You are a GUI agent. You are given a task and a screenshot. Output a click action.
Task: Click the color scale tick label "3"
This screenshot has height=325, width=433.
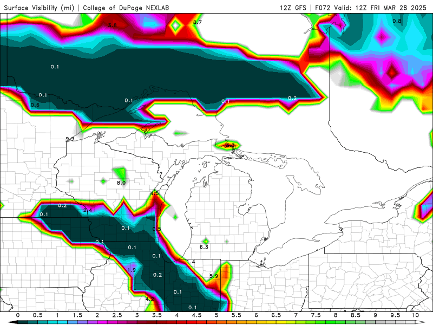137,315
